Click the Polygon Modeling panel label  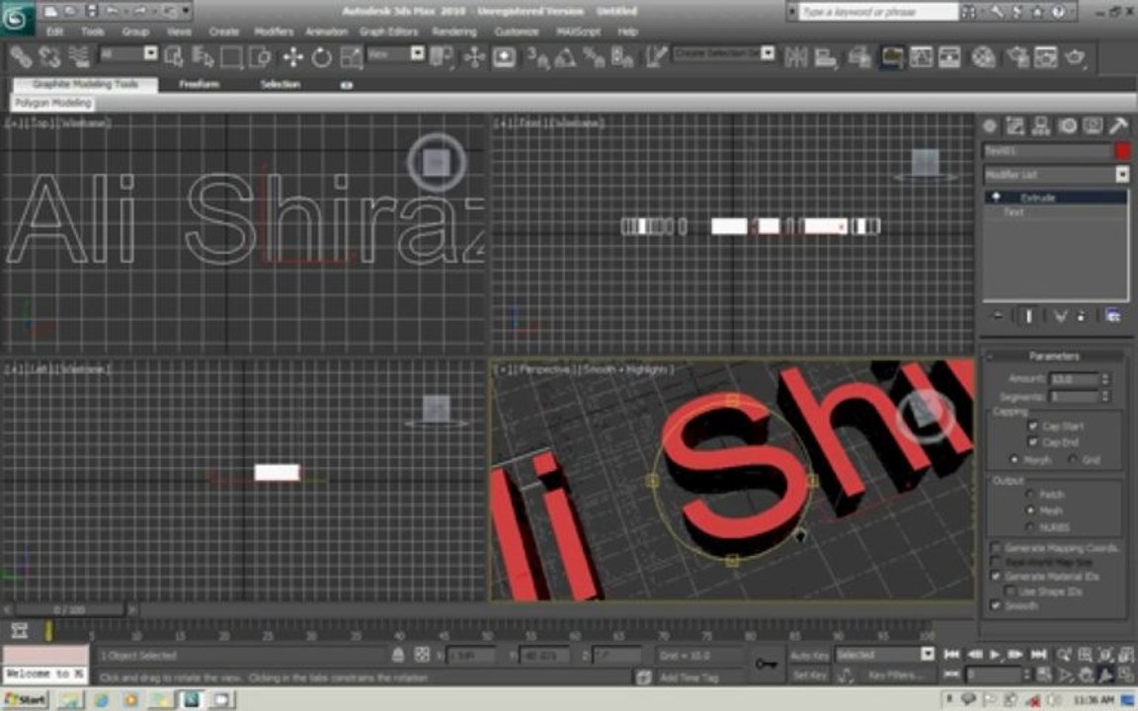coord(53,103)
